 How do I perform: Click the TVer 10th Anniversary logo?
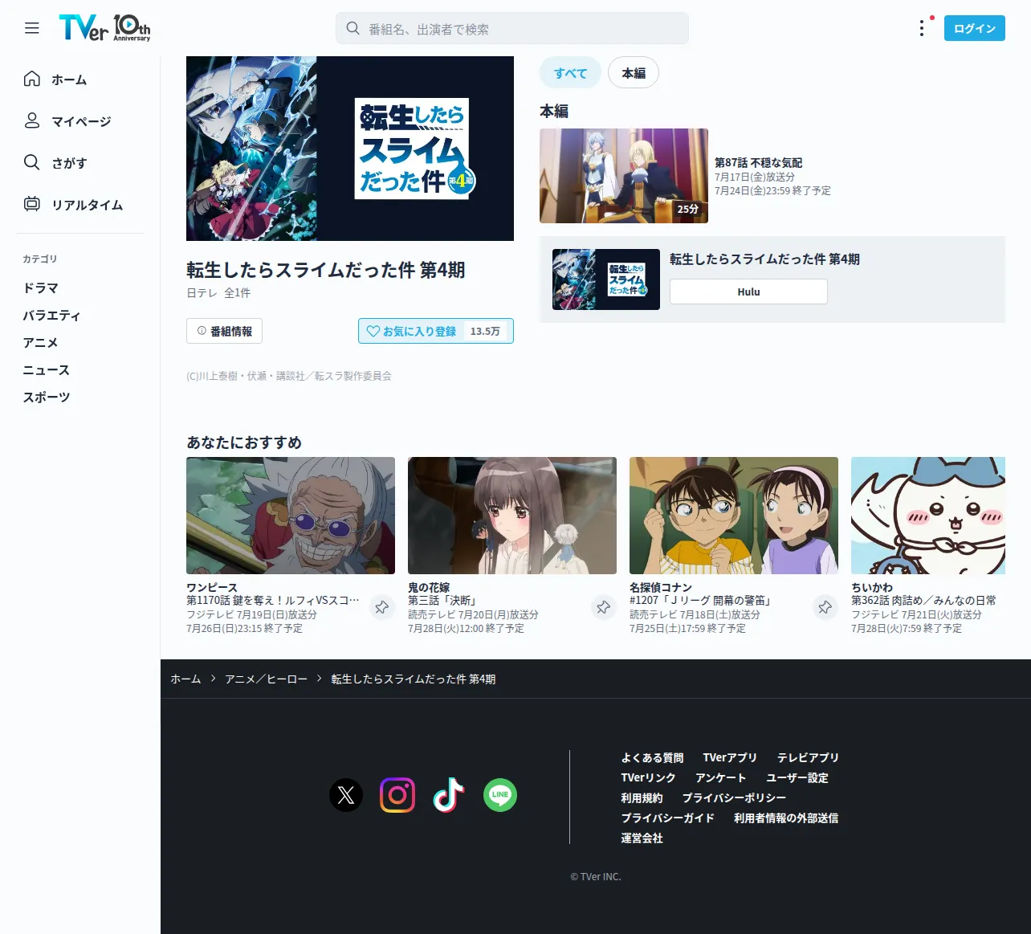[x=104, y=28]
